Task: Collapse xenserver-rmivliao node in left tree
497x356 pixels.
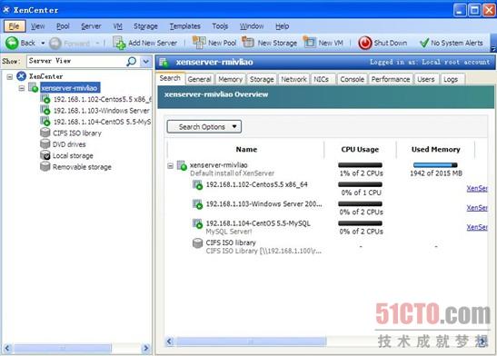Action: coord(21,88)
